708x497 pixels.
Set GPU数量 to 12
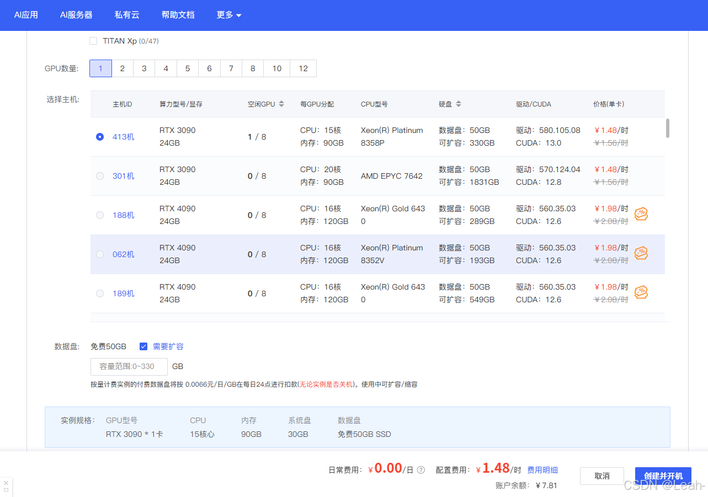304,68
